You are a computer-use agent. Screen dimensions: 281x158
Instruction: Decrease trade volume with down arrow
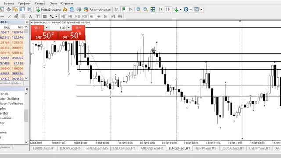pyautogui.click(x=47, y=28)
